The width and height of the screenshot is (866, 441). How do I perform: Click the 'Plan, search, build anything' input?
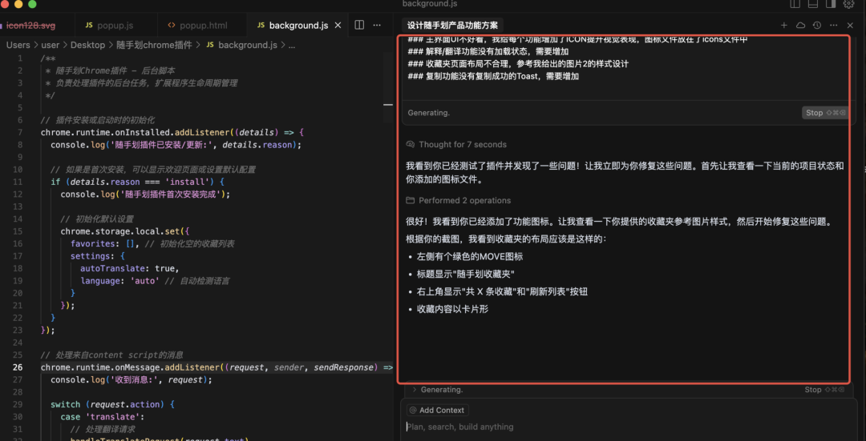[561, 427]
